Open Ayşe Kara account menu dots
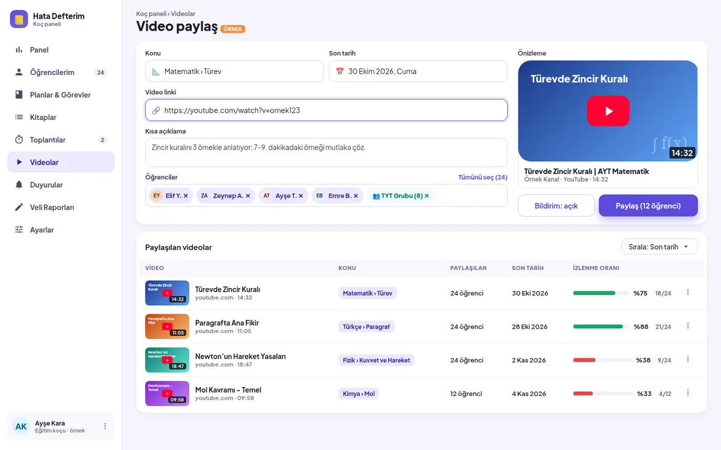 (x=105, y=427)
